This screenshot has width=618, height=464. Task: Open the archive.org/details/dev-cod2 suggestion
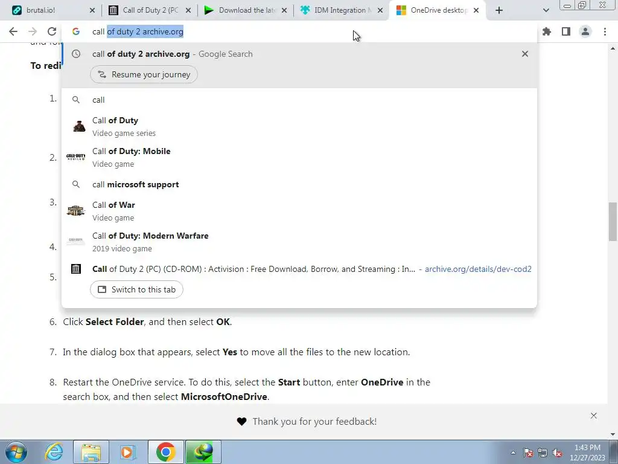click(299, 269)
